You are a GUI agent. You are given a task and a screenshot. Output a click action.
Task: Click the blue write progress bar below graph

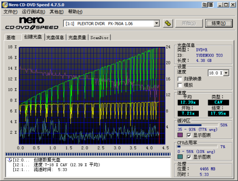[x=88, y=154]
